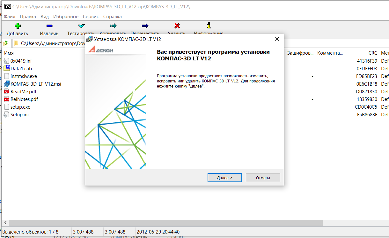Select the file name ReadMe.pdf

point(24,92)
